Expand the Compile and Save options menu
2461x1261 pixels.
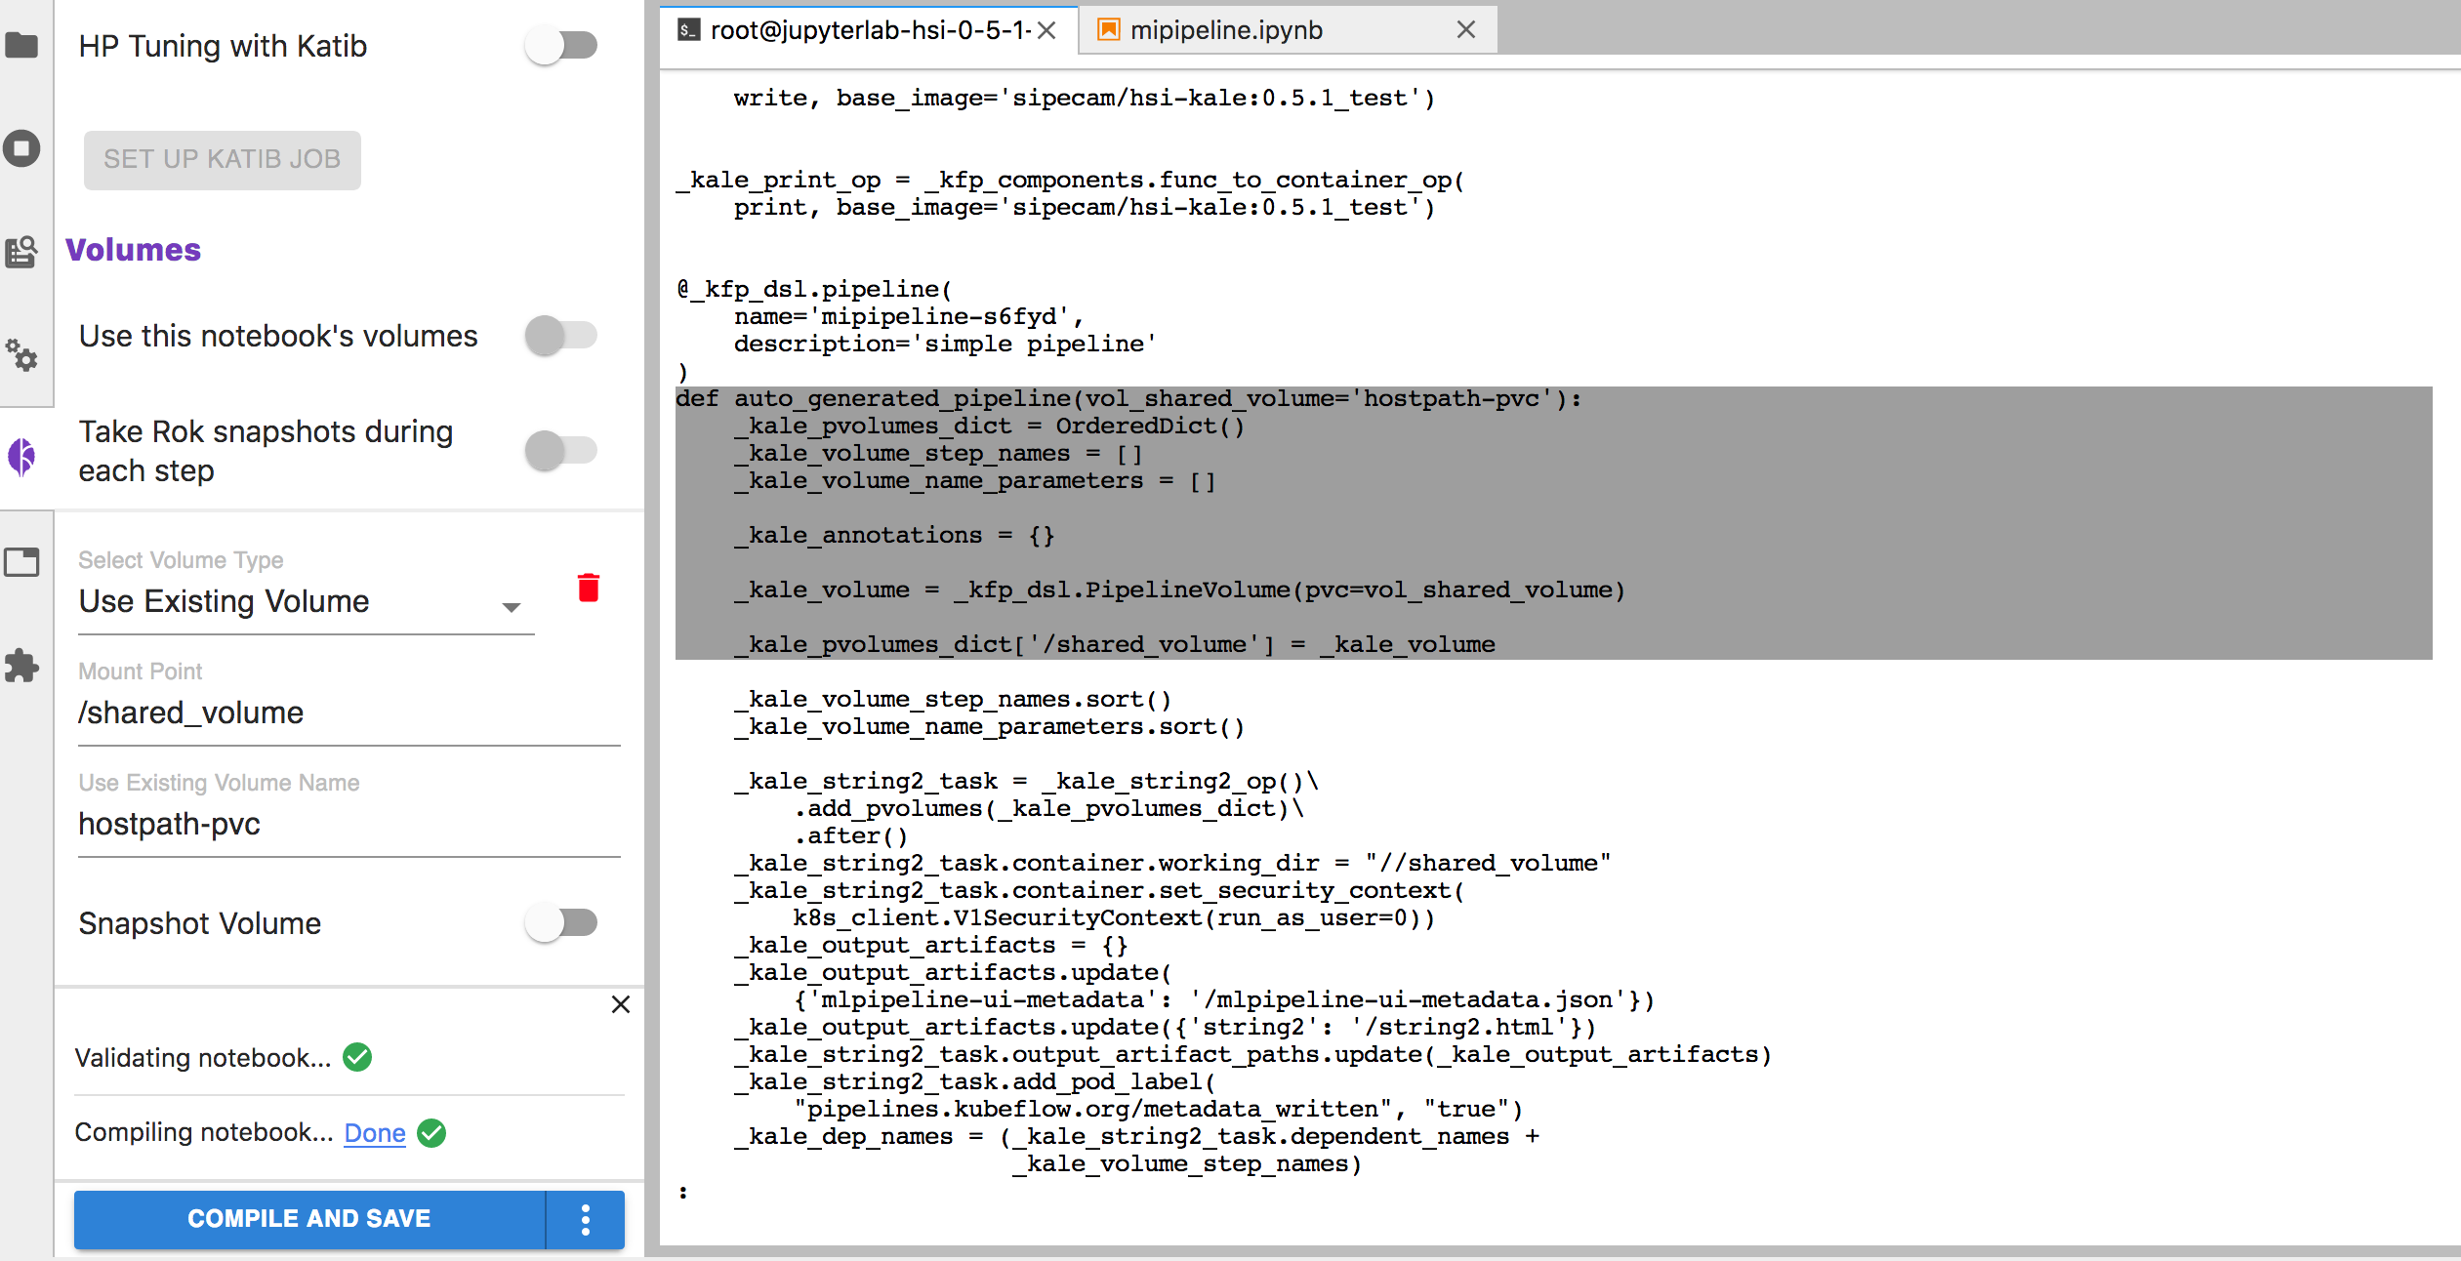point(585,1218)
